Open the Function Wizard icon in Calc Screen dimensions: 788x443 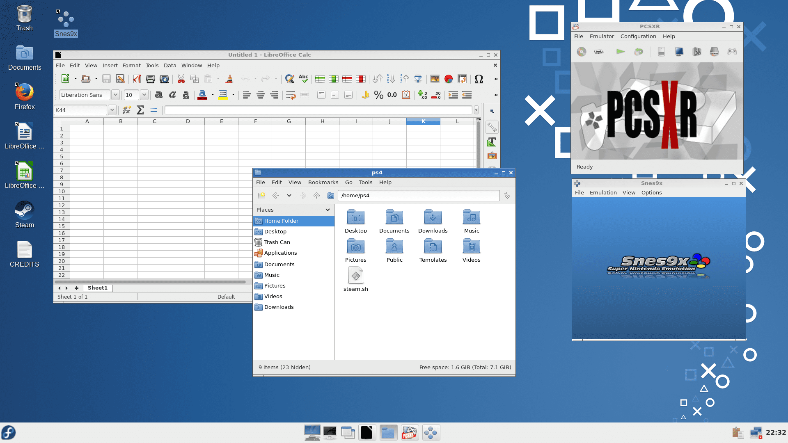[x=126, y=110]
